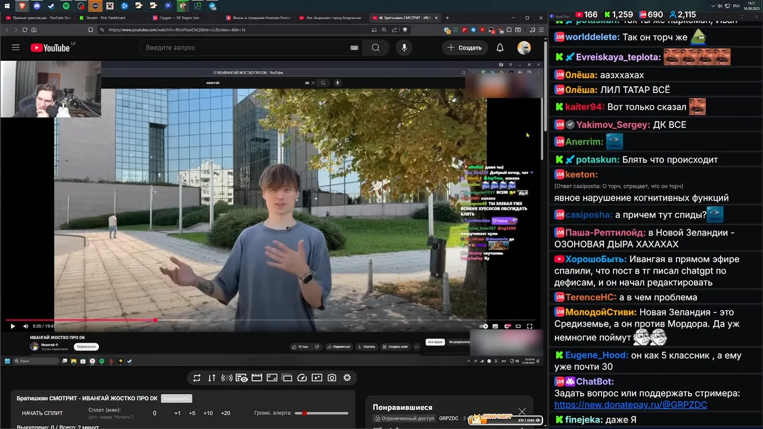Click the up-down arrows sort icon

tap(212, 378)
